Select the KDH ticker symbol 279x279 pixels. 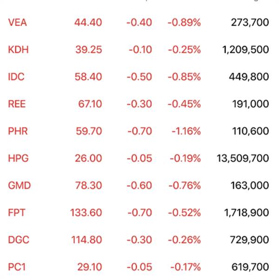(x=19, y=49)
